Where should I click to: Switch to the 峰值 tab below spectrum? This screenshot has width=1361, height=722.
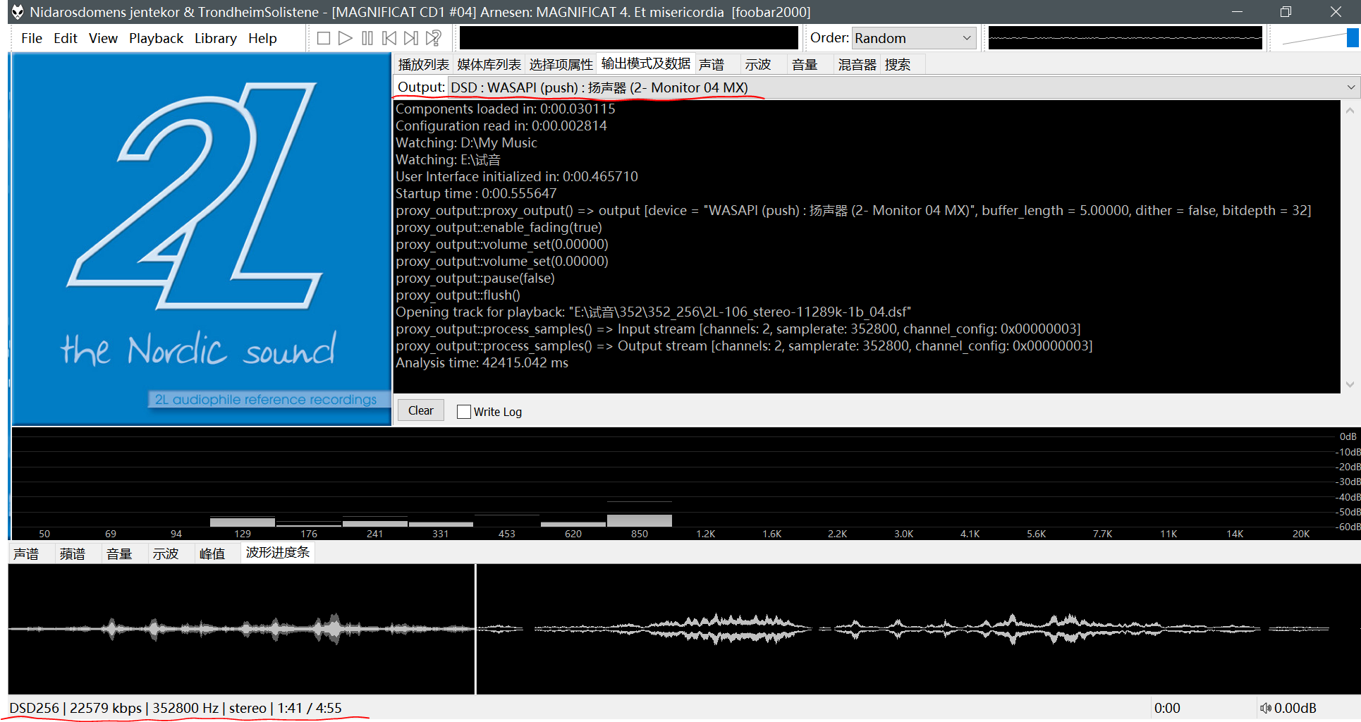click(212, 553)
